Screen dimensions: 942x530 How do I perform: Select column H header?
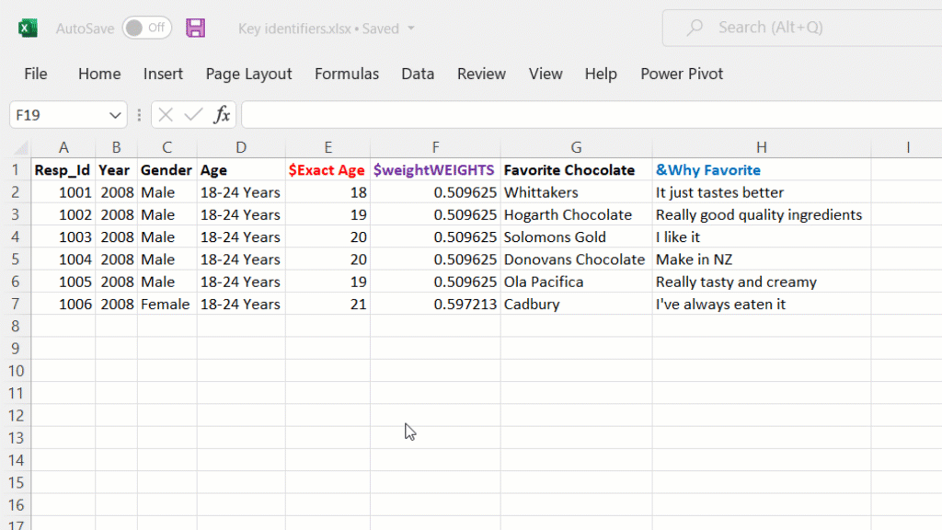761,147
